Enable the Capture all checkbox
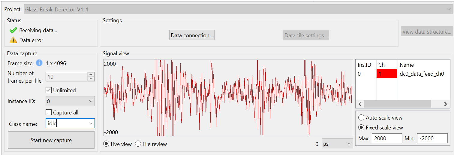Viewport: 454px width, 155px height. pos(49,113)
